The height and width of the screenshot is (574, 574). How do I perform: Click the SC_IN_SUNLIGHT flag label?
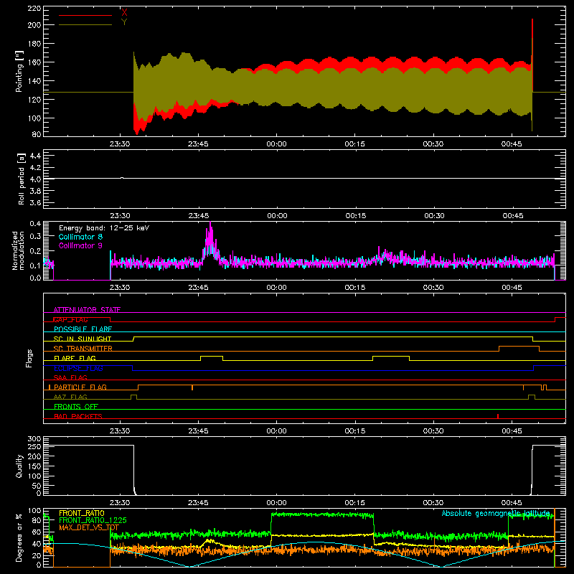83,339
